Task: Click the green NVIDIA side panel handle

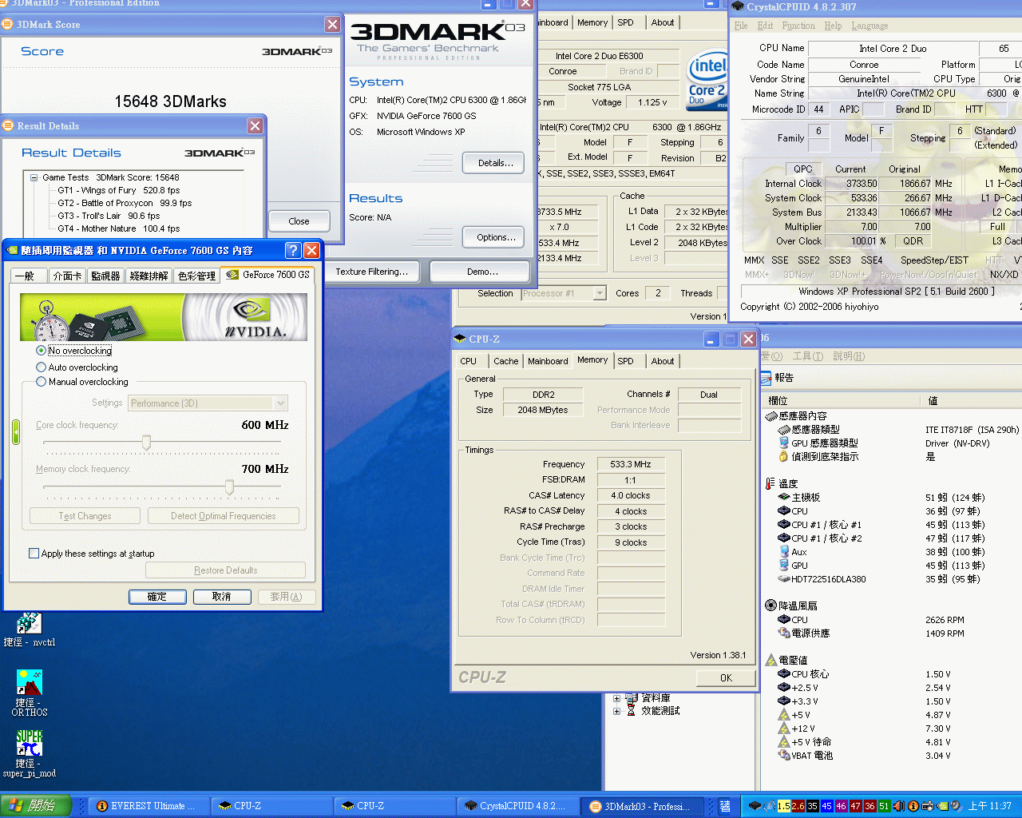Action: pos(15,432)
